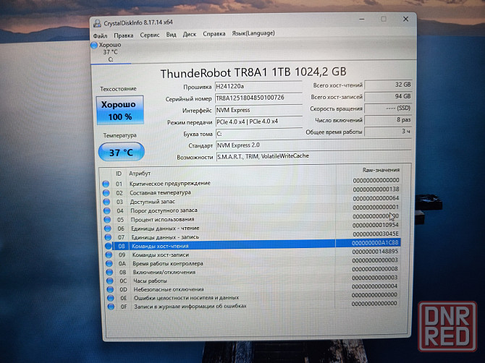Viewport: 485px width, 363px height.
Task: Click the Режим передачи PCIe 4.0 x4 field
Action: tap(258, 121)
